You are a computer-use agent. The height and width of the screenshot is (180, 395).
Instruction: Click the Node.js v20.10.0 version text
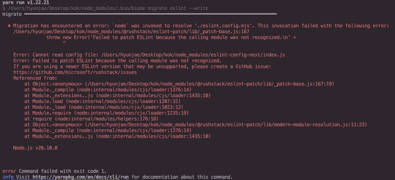coord(35,148)
